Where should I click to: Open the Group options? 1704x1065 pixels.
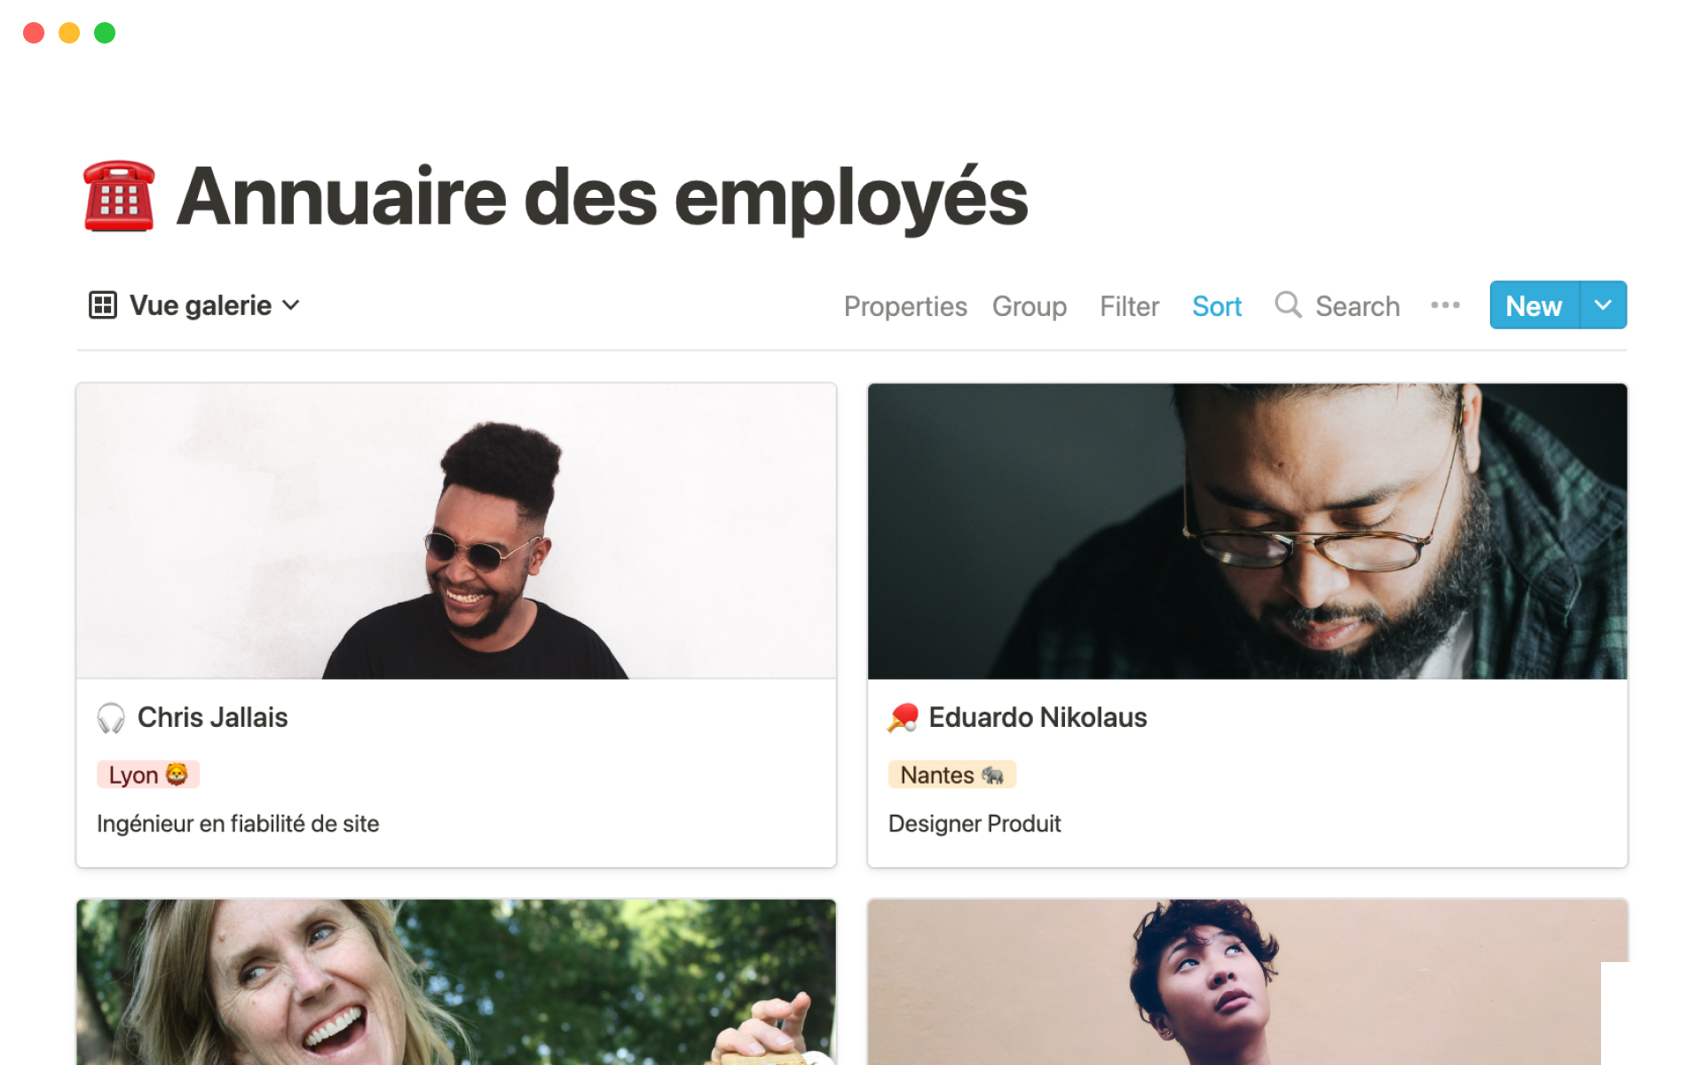click(x=1029, y=306)
